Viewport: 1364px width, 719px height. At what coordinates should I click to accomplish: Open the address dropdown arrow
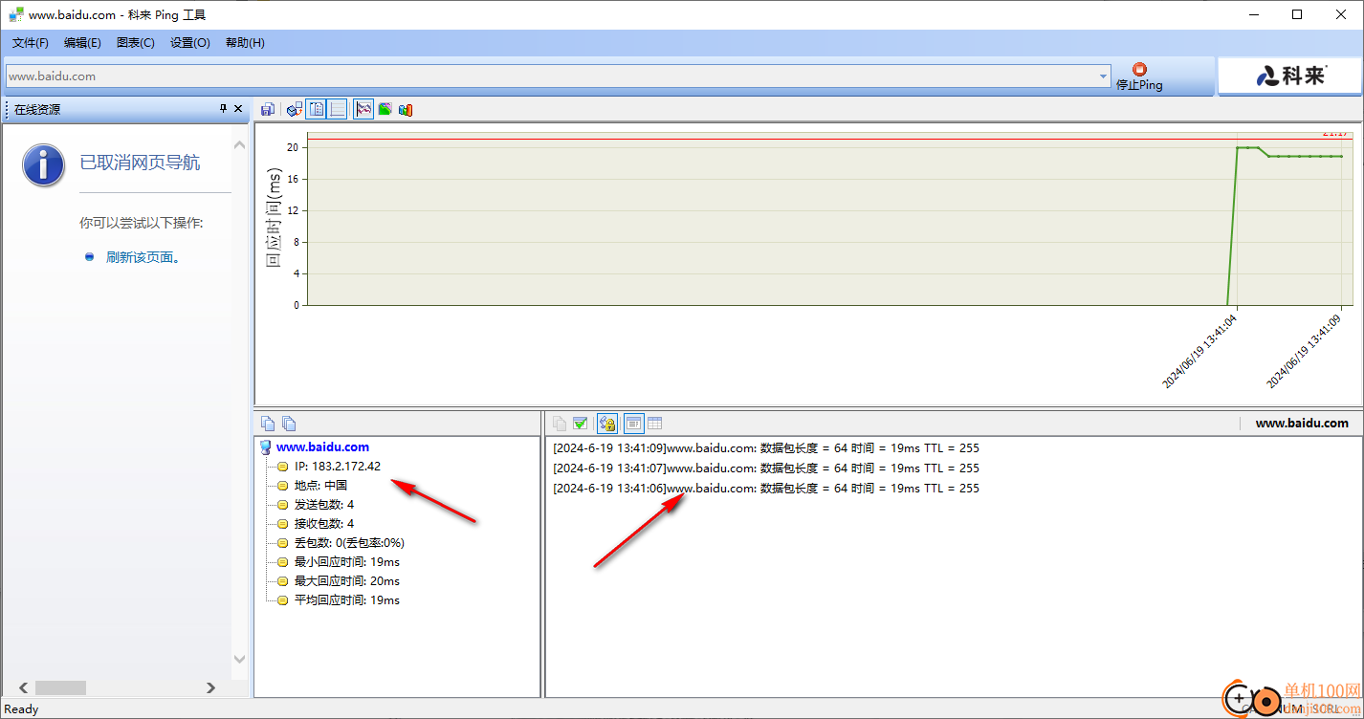1103,76
